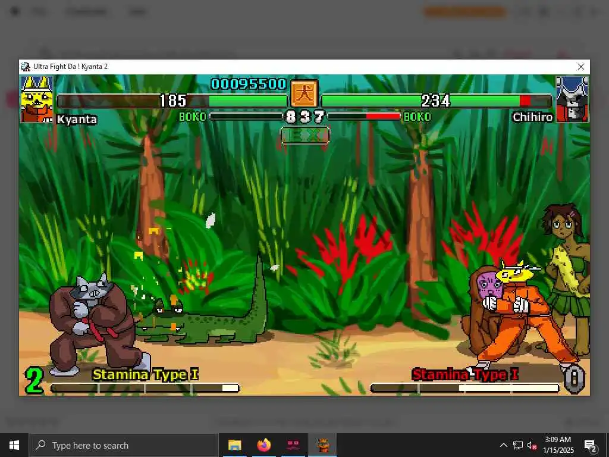Click the taskbar search box
Viewport: 609px width, 457px height.
click(124, 445)
